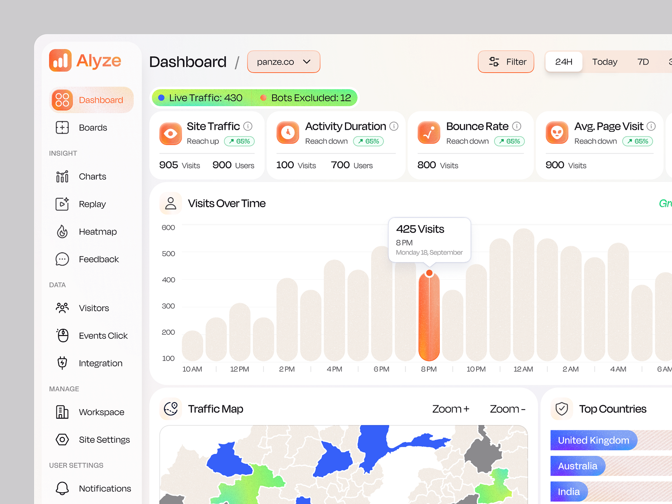
Task: Click the Feedback chat bubble icon
Action: 62,259
